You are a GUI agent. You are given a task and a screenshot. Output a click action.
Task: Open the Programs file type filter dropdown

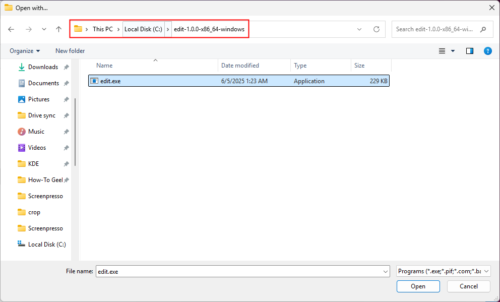[443, 271]
